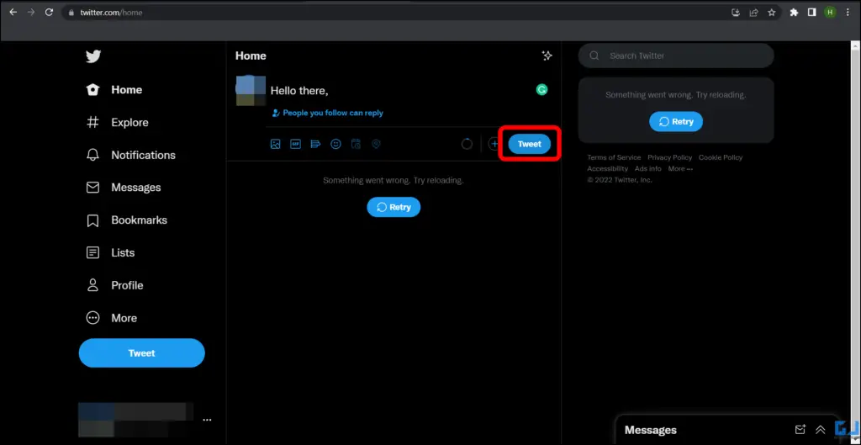This screenshot has width=861, height=445.
Task: Add a GIF to the tweet
Action: click(x=295, y=144)
